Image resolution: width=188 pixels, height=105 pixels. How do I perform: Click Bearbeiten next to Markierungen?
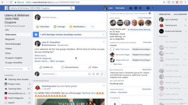pos(147,89)
